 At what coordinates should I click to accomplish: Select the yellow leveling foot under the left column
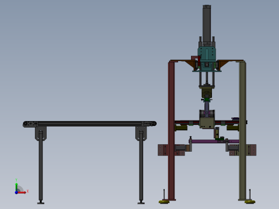[x=164, y=202]
